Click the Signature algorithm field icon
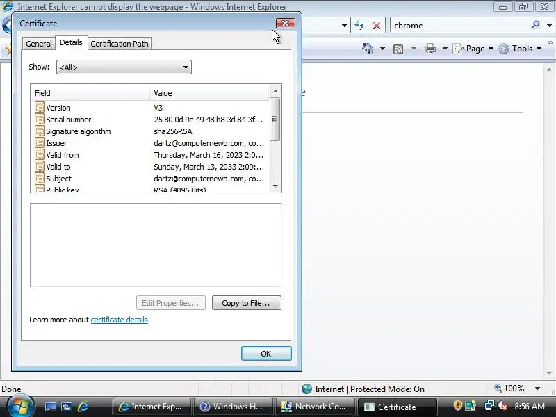 40,131
